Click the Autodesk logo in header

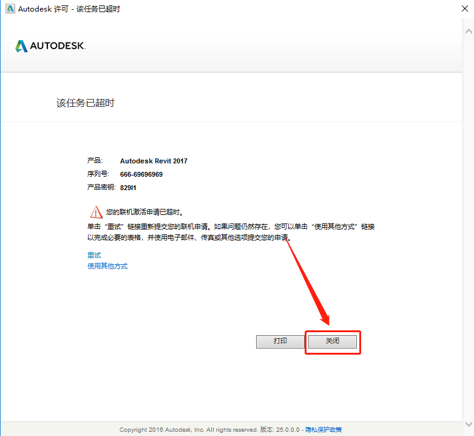50,46
